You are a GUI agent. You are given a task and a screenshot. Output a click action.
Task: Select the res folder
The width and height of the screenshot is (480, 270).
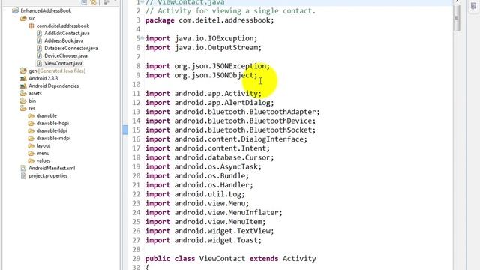click(x=31, y=108)
